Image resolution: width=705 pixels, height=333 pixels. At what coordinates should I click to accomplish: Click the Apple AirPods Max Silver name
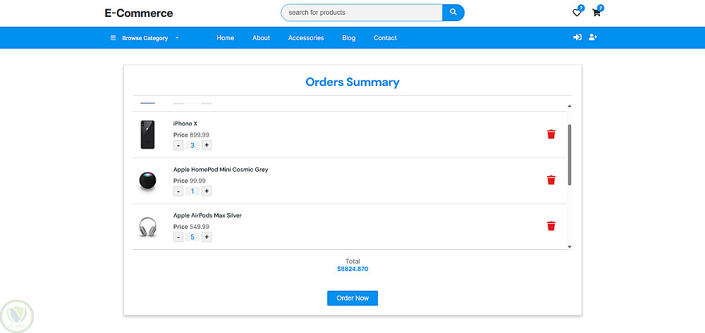point(207,215)
